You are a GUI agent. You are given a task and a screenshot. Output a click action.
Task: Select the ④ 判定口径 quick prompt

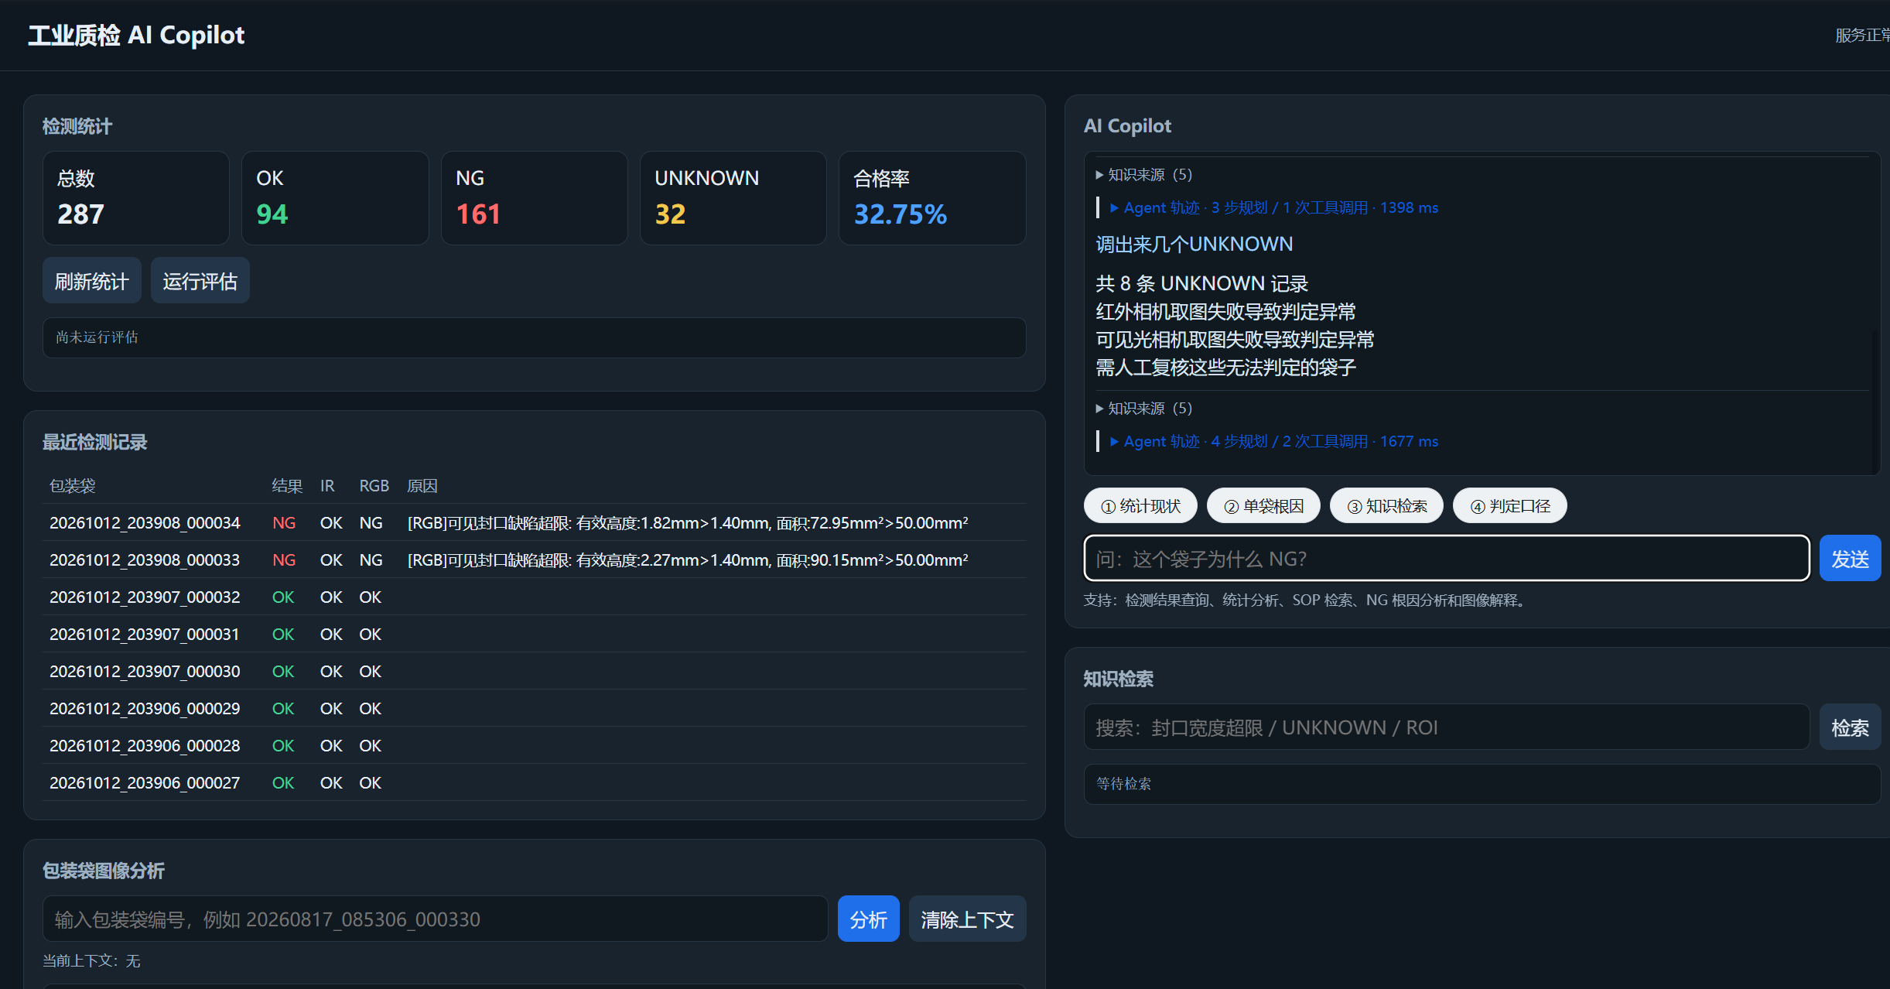pyautogui.click(x=1509, y=506)
